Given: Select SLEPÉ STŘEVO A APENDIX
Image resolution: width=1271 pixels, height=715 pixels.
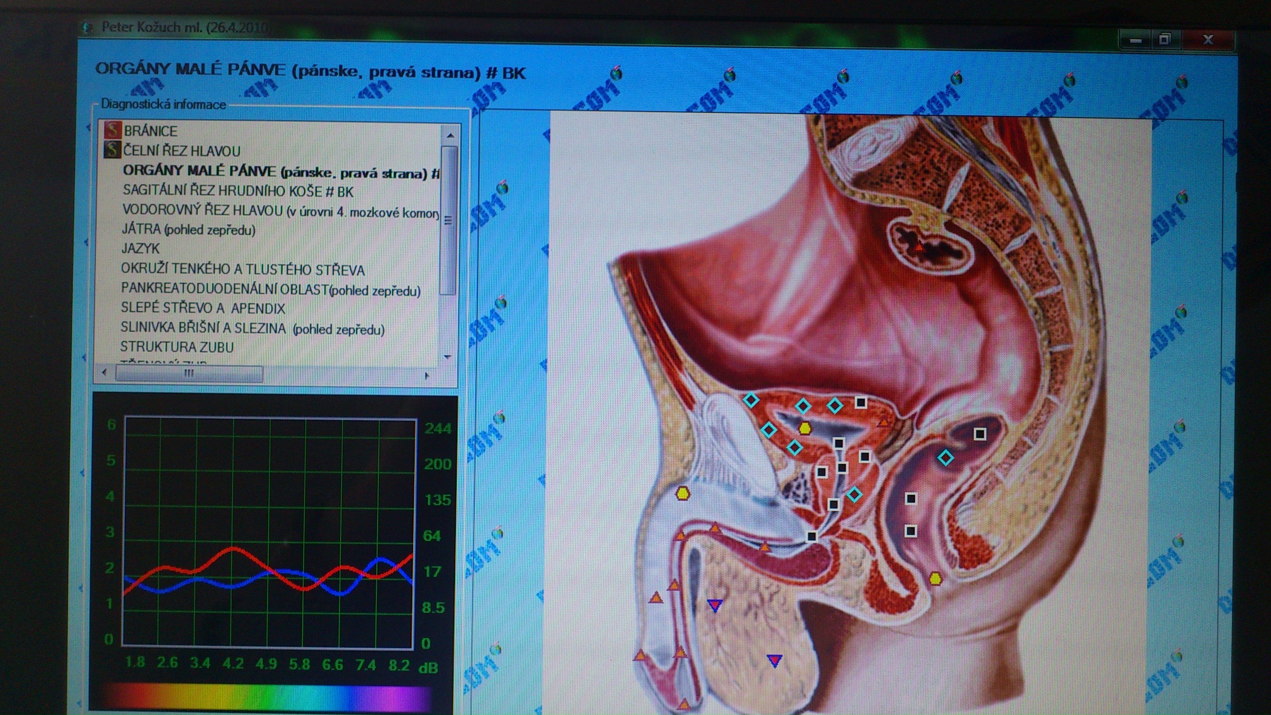Looking at the screenshot, I should click(203, 308).
